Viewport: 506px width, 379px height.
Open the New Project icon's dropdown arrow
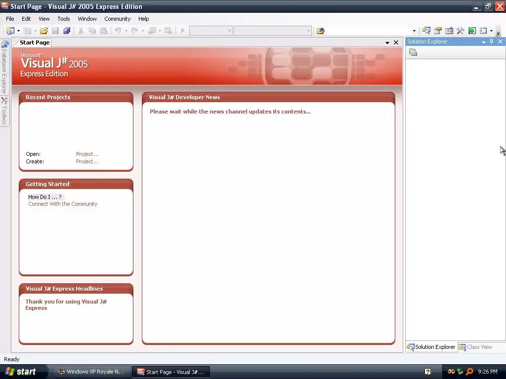(x=18, y=31)
